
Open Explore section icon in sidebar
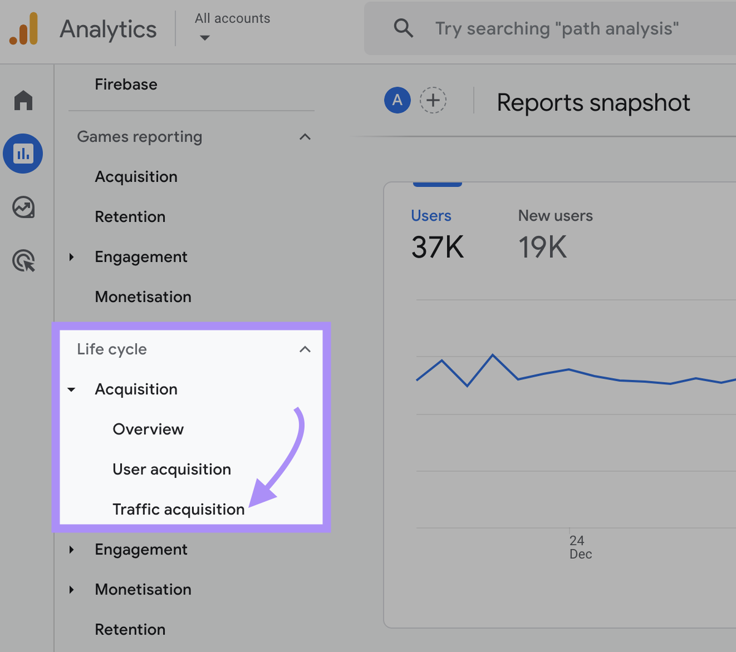coord(23,208)
